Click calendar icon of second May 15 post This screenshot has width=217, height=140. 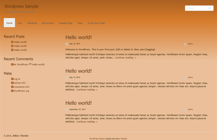click(x=67, y=78)
